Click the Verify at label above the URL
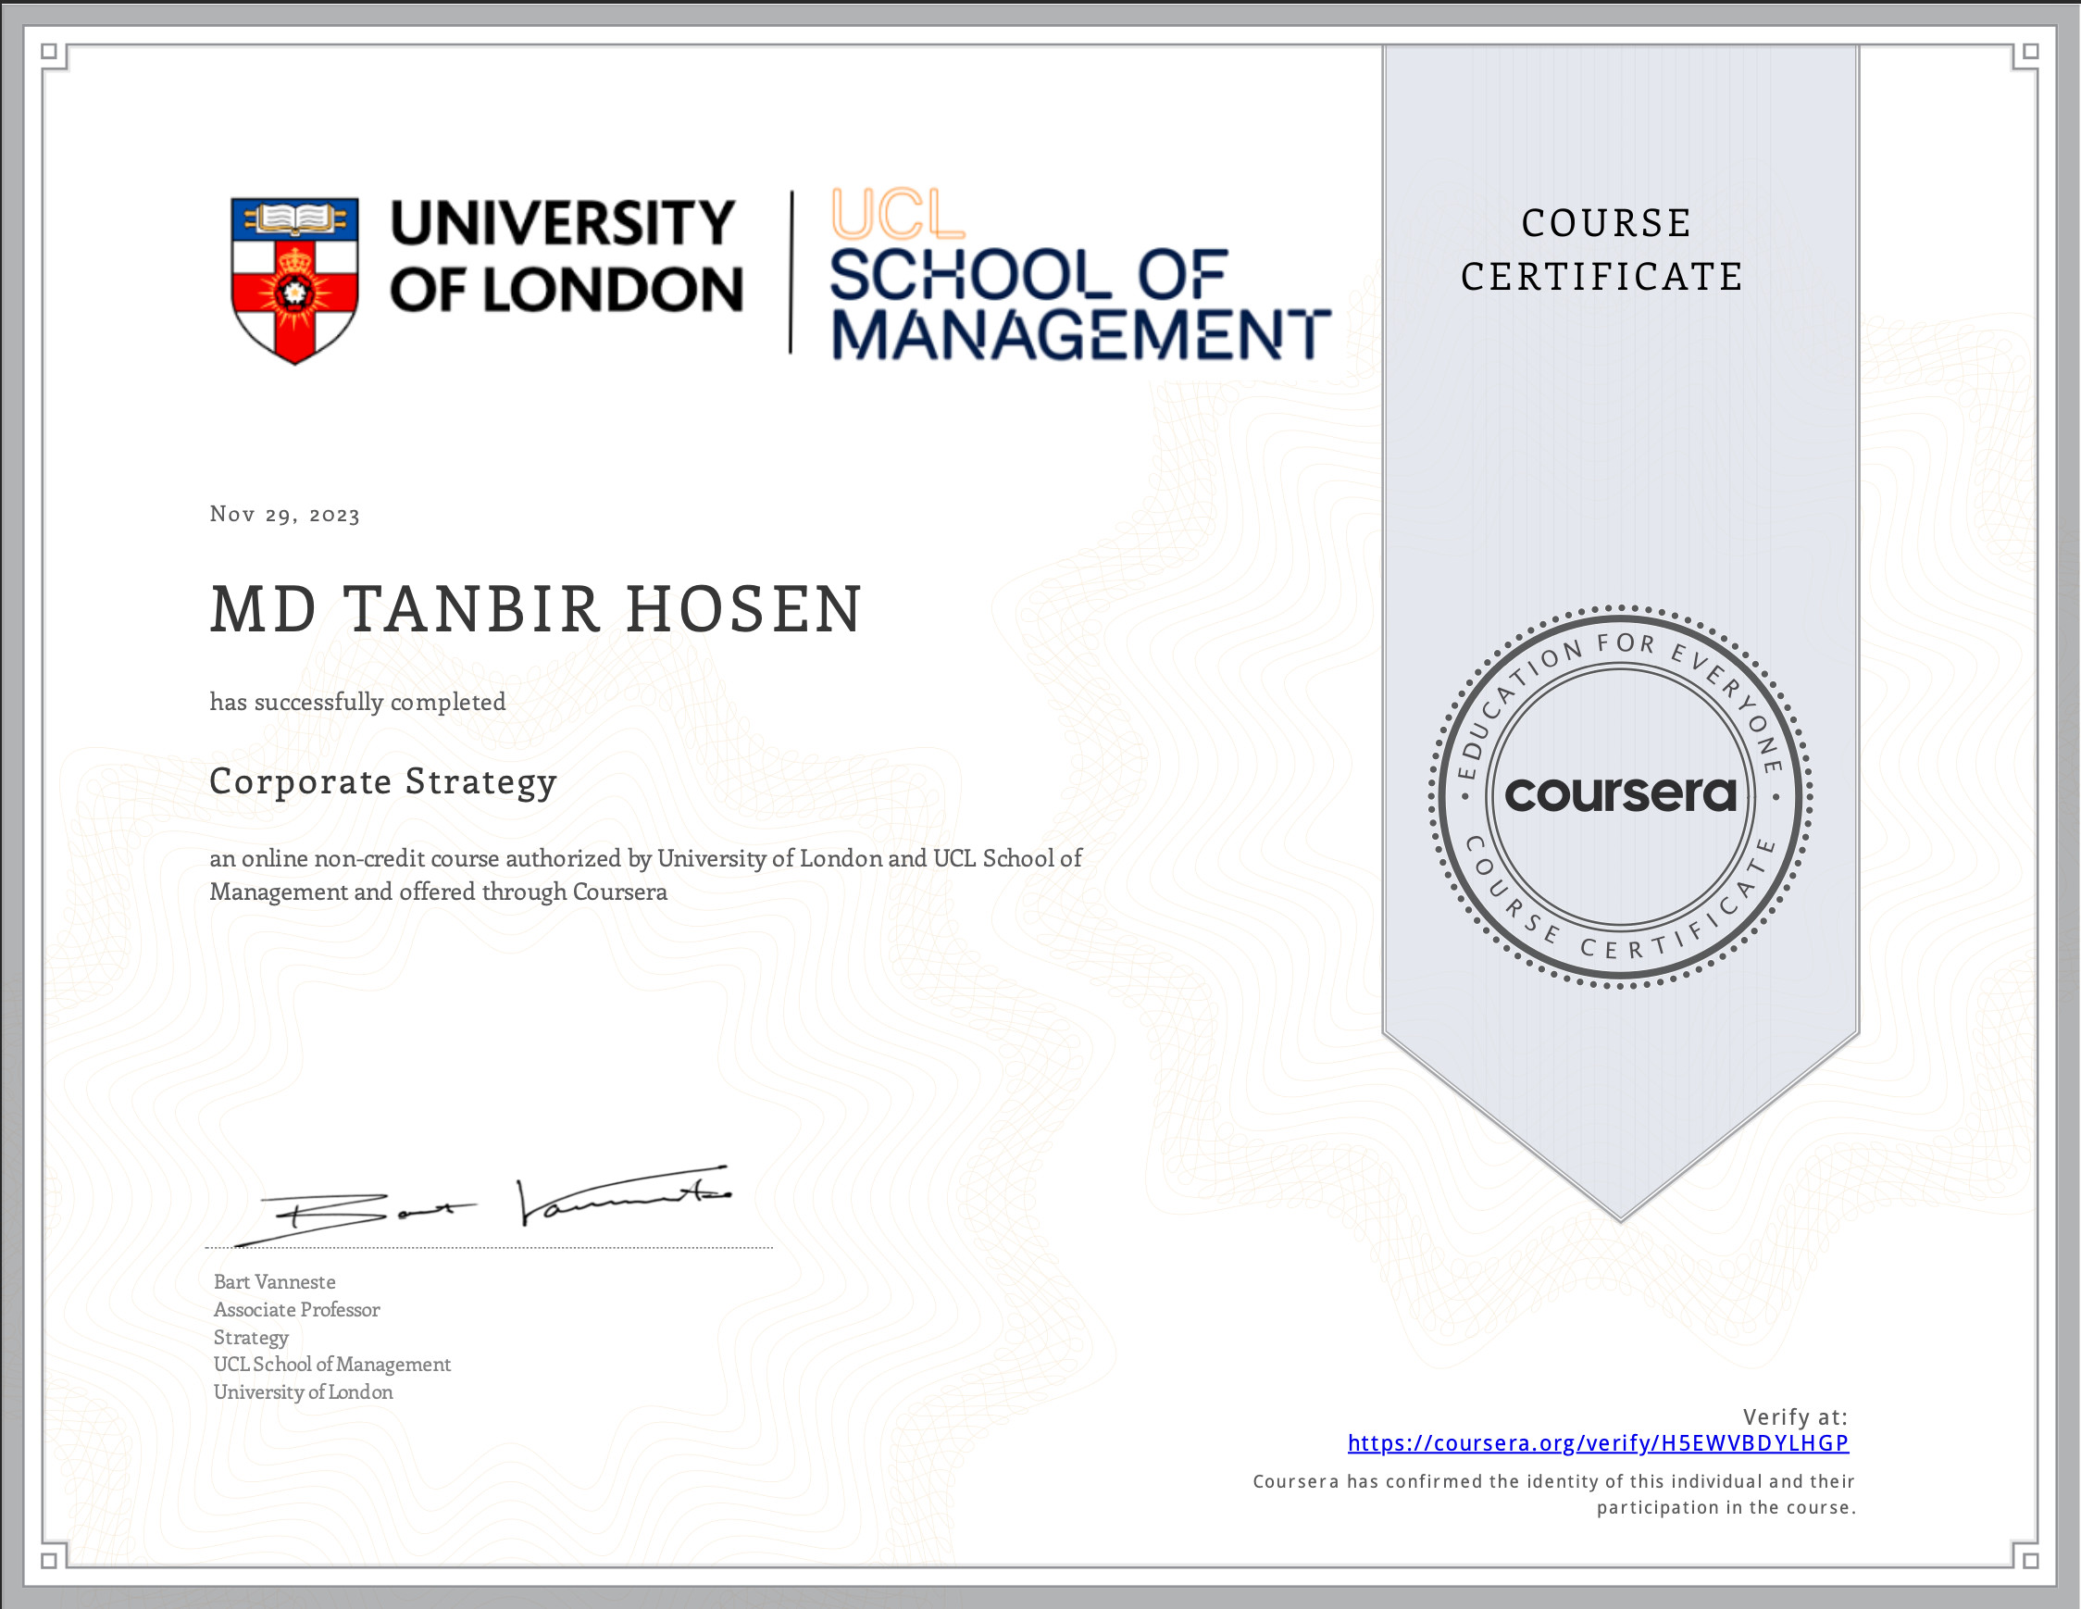Image resolution: width=2081 pixels, height=1609 pixels. [x=1794, y=1415]
